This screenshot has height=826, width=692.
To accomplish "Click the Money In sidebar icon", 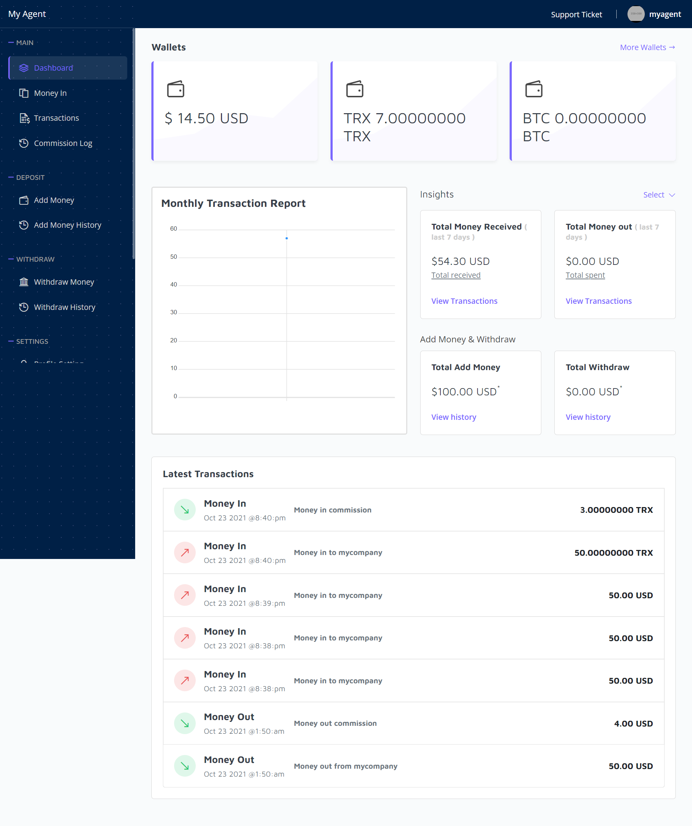I will coord(23,93).
